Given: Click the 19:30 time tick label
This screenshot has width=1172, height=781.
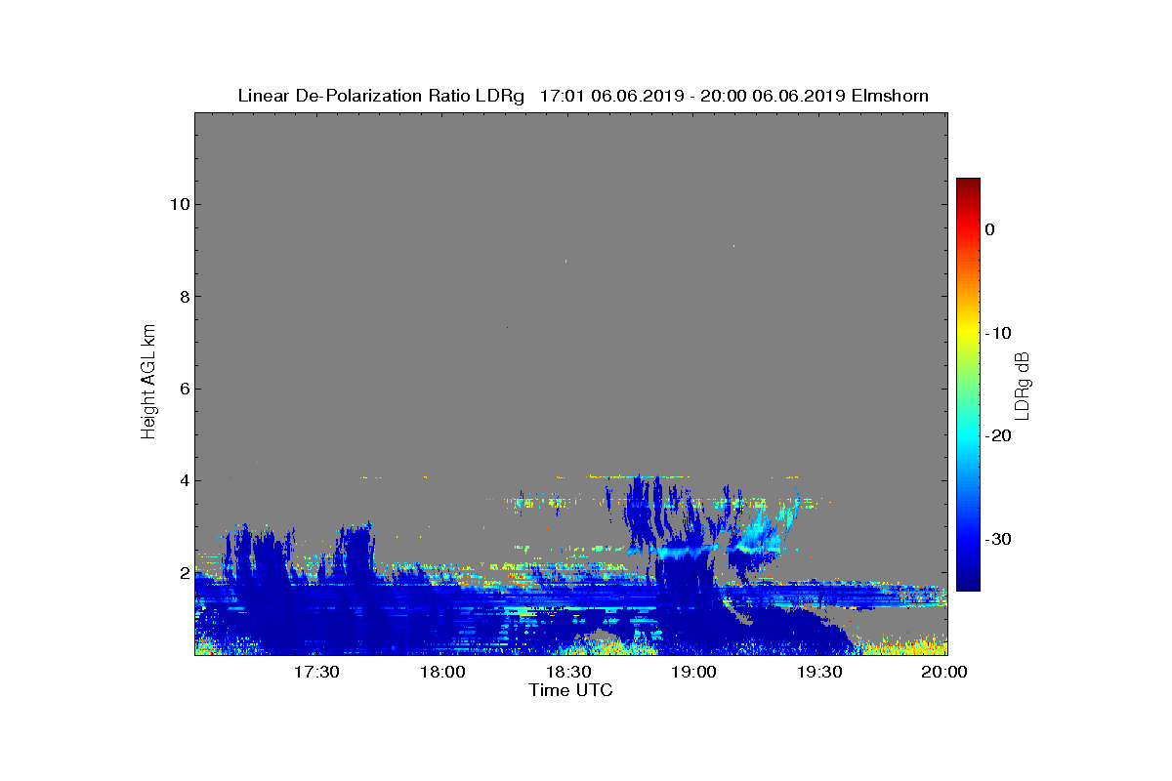Looking at the screenshot, I should pos(820,673).
